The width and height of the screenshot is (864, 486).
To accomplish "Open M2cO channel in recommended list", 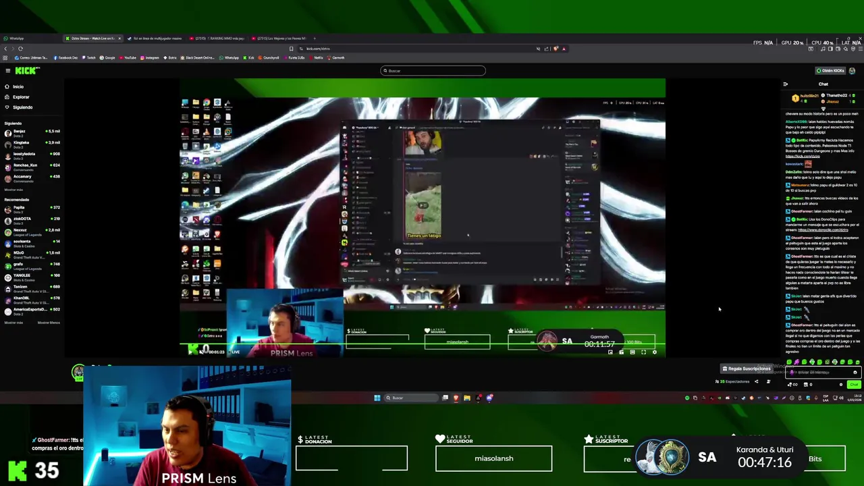I will point(32,254).
